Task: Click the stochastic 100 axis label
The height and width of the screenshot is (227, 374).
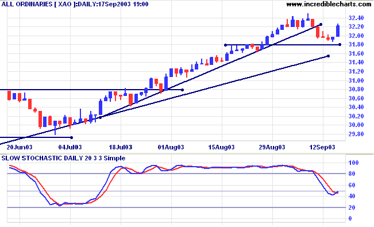Action: tap(353, 163)
